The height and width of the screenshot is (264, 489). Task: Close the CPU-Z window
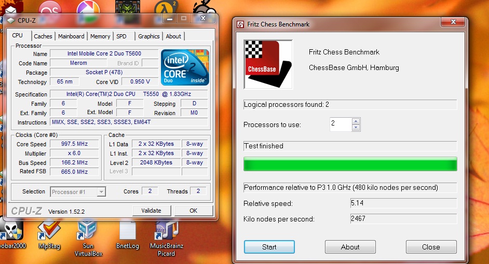coord(203,18)
